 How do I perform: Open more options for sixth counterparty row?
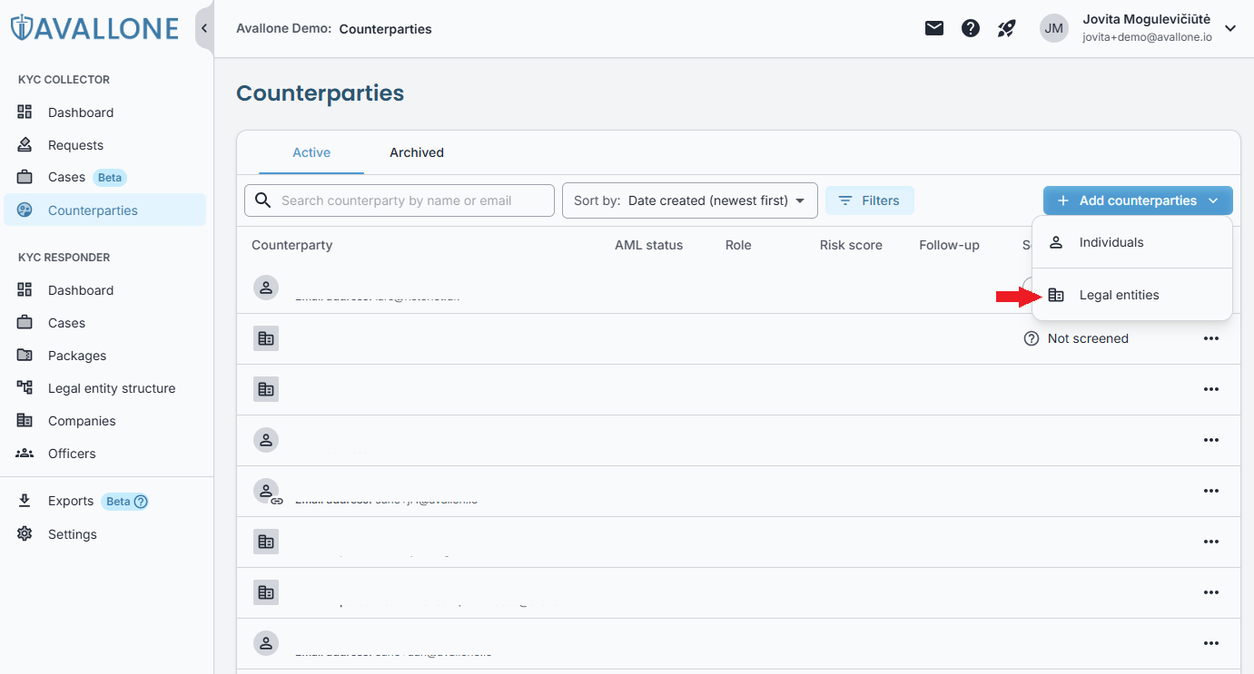click(x=1210, y=542)
